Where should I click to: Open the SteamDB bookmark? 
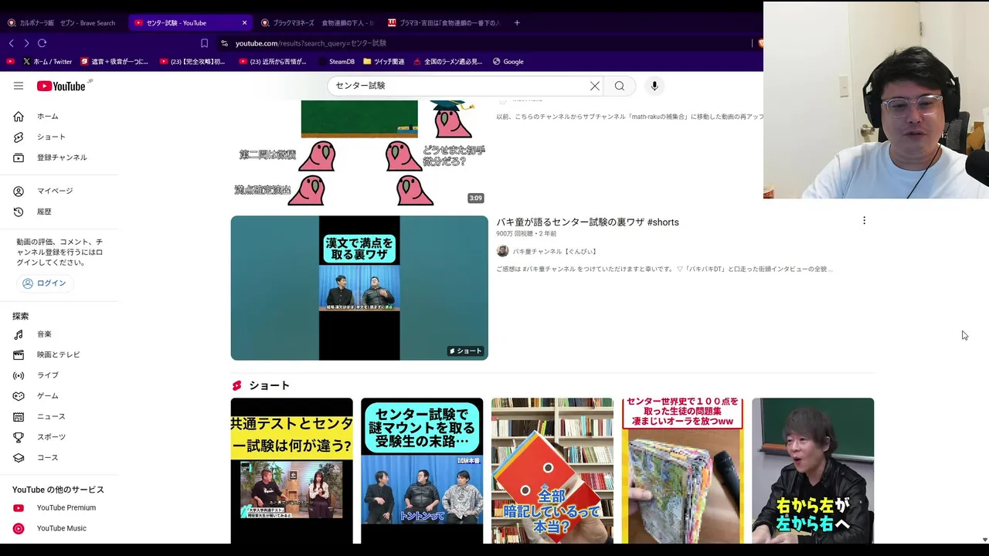click(336, 62)
